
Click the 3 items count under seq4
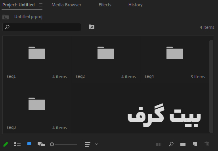[x=198, y=77]
